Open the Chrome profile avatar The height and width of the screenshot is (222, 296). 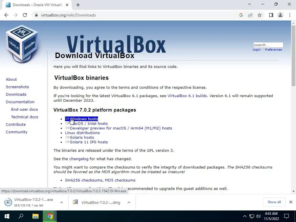280,15
